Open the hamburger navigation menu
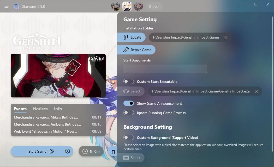274x167 pixels. point(7,6)
